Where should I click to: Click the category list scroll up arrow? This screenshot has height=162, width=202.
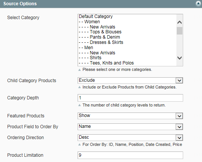[179, 22]
